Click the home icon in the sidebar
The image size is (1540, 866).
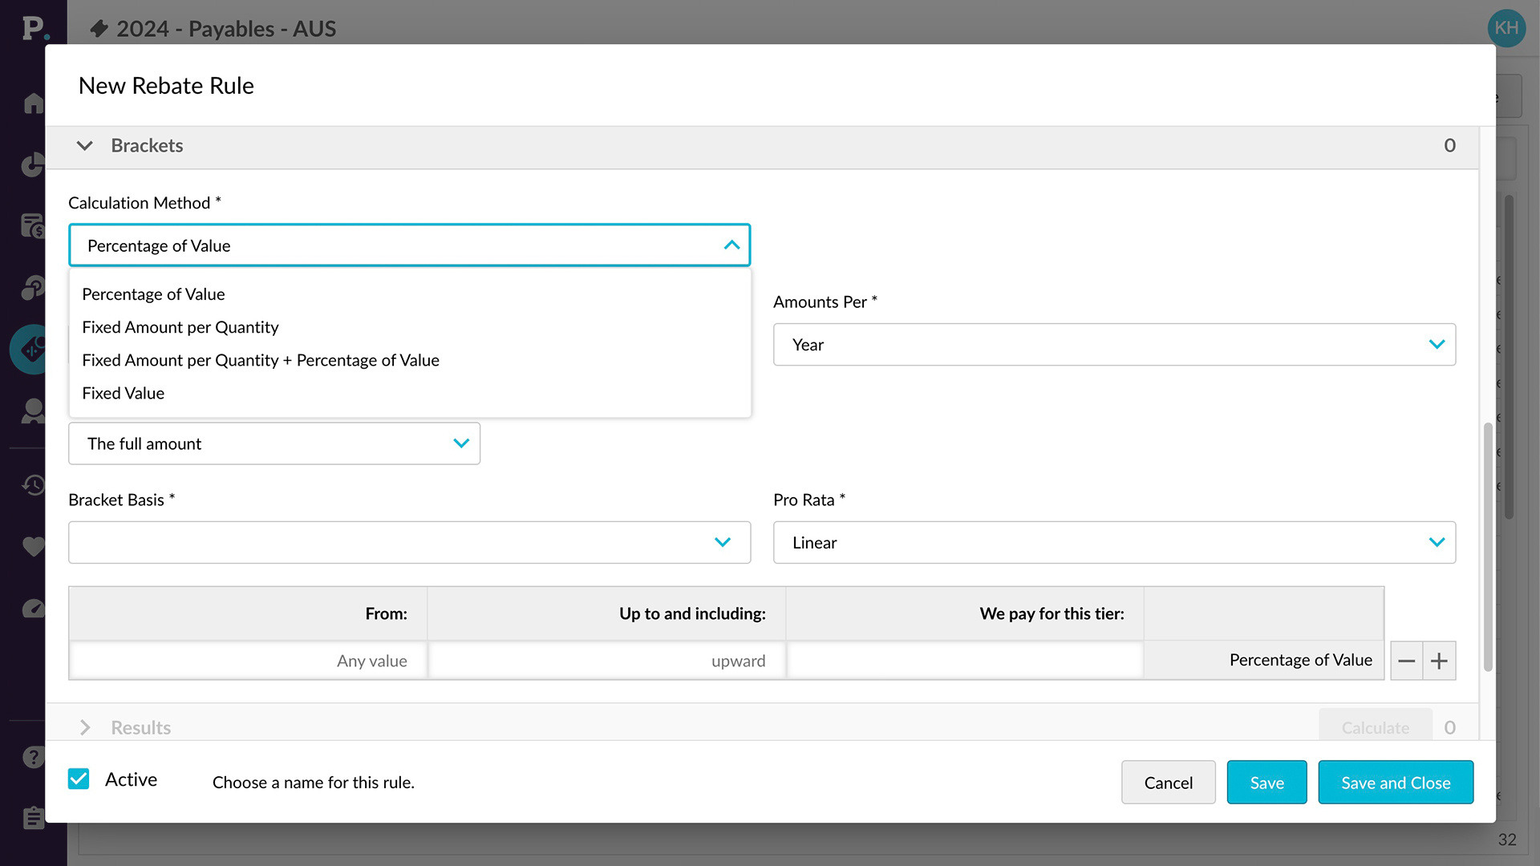pyautogui.click(x=33, y=103)
